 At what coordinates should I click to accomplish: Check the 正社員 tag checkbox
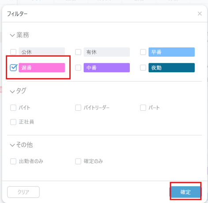point(13,122)
